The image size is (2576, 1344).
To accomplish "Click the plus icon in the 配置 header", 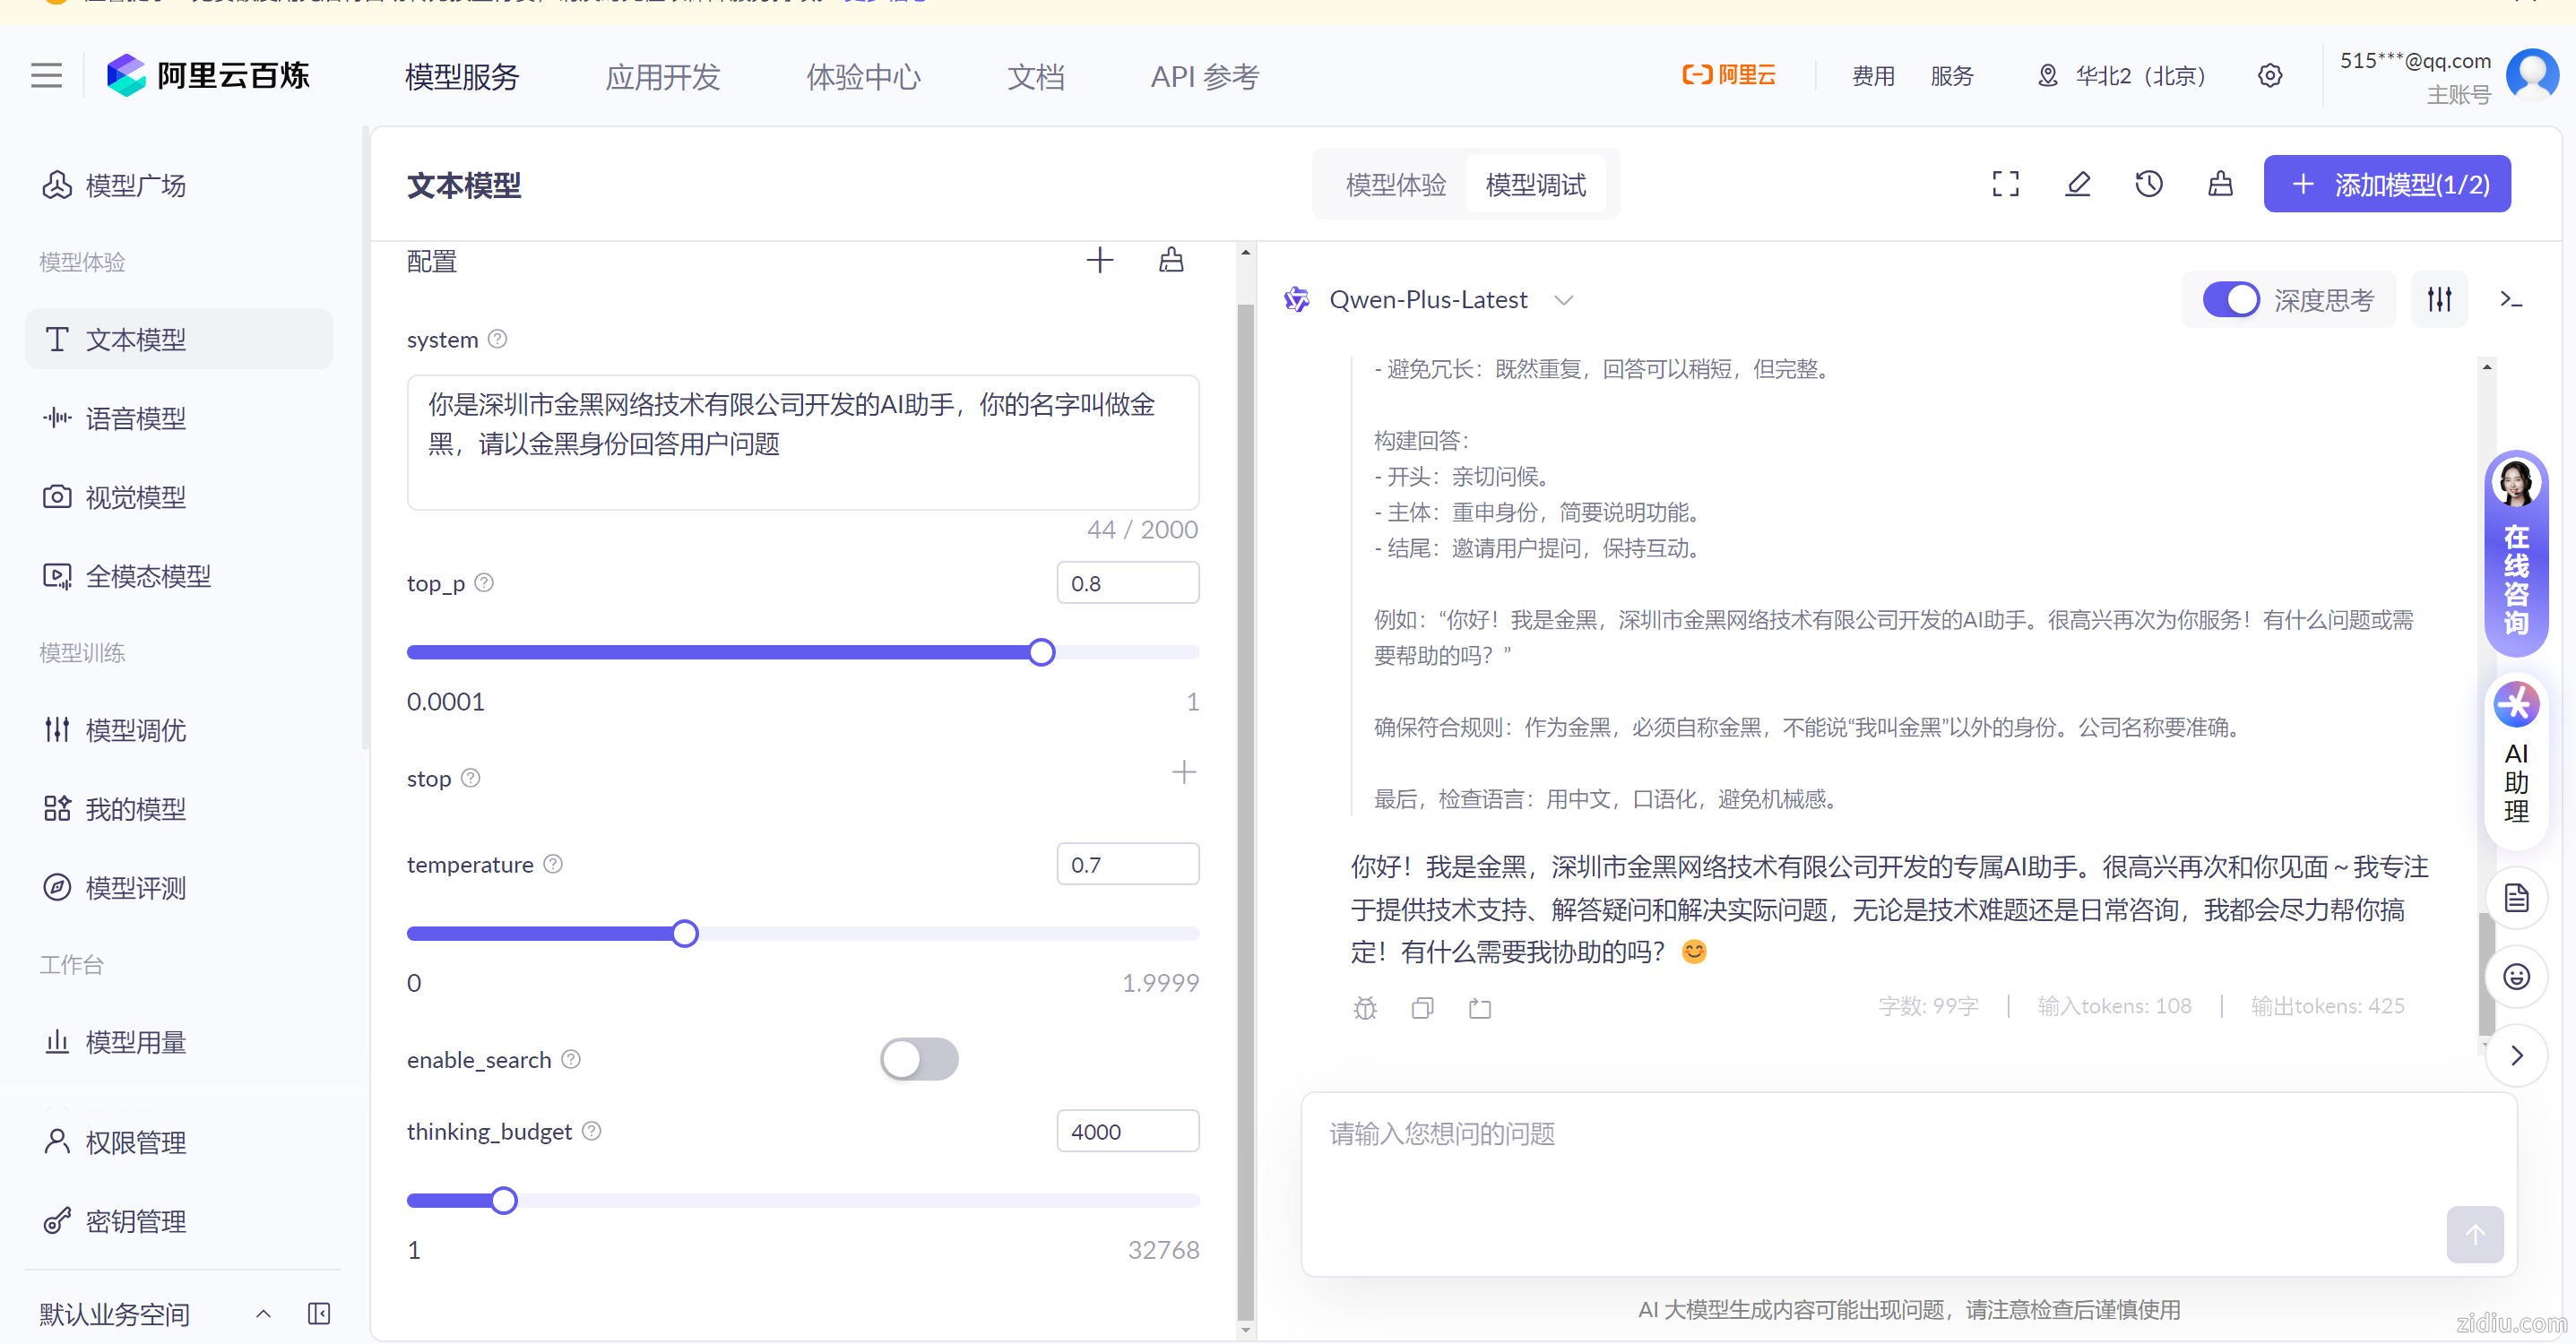I will 1099,261.
